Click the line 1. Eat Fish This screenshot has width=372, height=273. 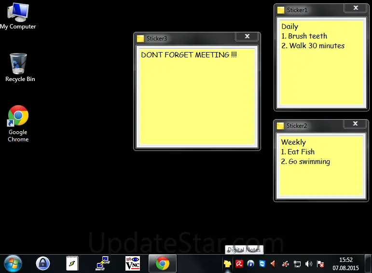coord(298,152)
